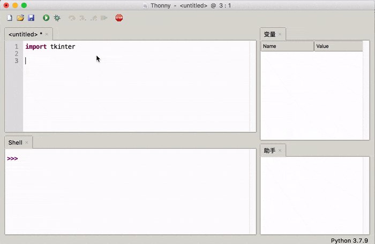Close the Shell panel tab

[27, 143]
